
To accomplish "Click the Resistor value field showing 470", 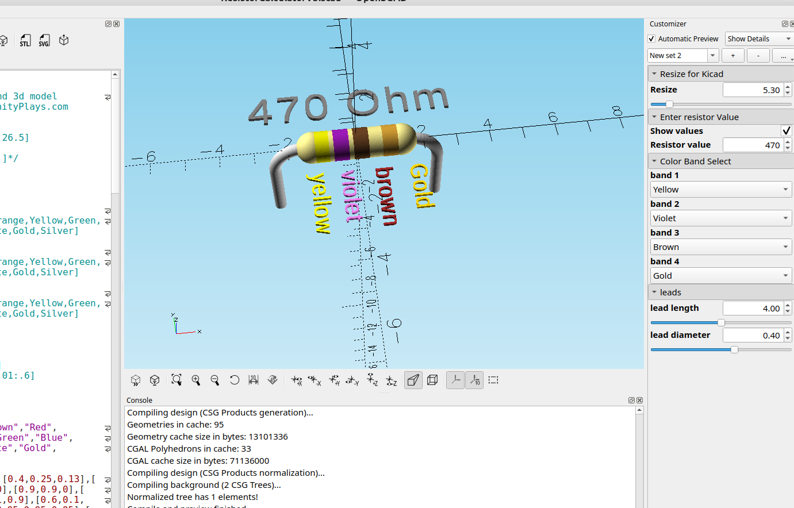I will [x=753, y=145].
